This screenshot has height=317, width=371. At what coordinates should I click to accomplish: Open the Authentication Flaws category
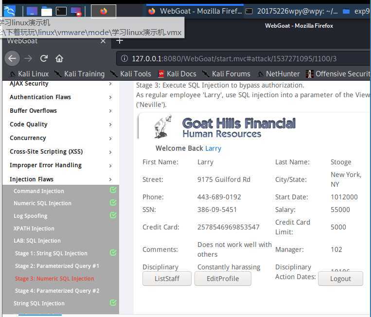[x=40, y=97]
